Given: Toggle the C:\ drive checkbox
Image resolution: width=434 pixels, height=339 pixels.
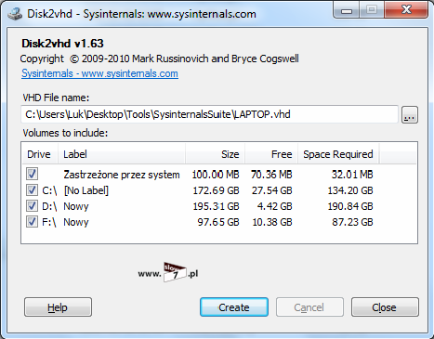Looking at the screenshot, I should [x=32, y=189].
